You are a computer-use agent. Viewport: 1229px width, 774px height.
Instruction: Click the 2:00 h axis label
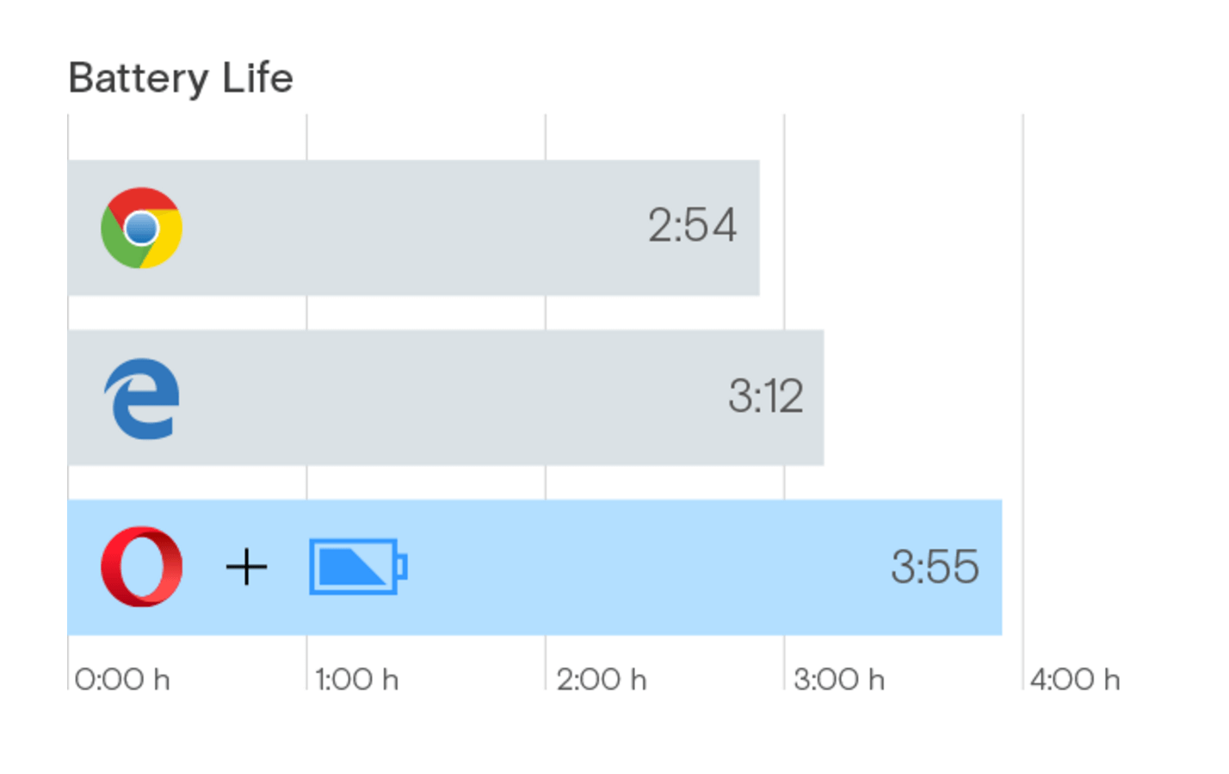(x=601, y=679)
